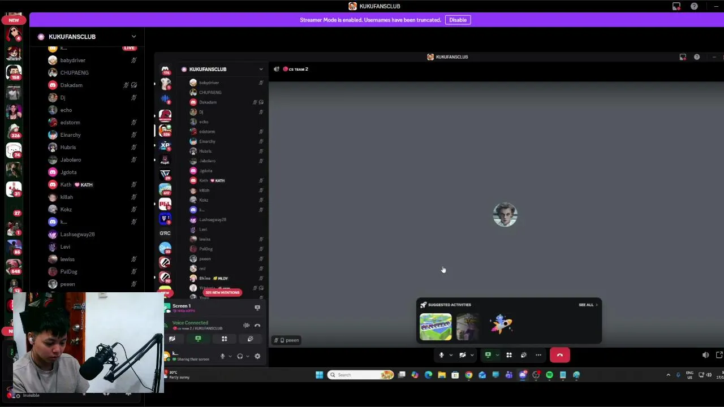724x407 pixels.
Task: Open the stream volume speaker icon
Action: (705, 355)
